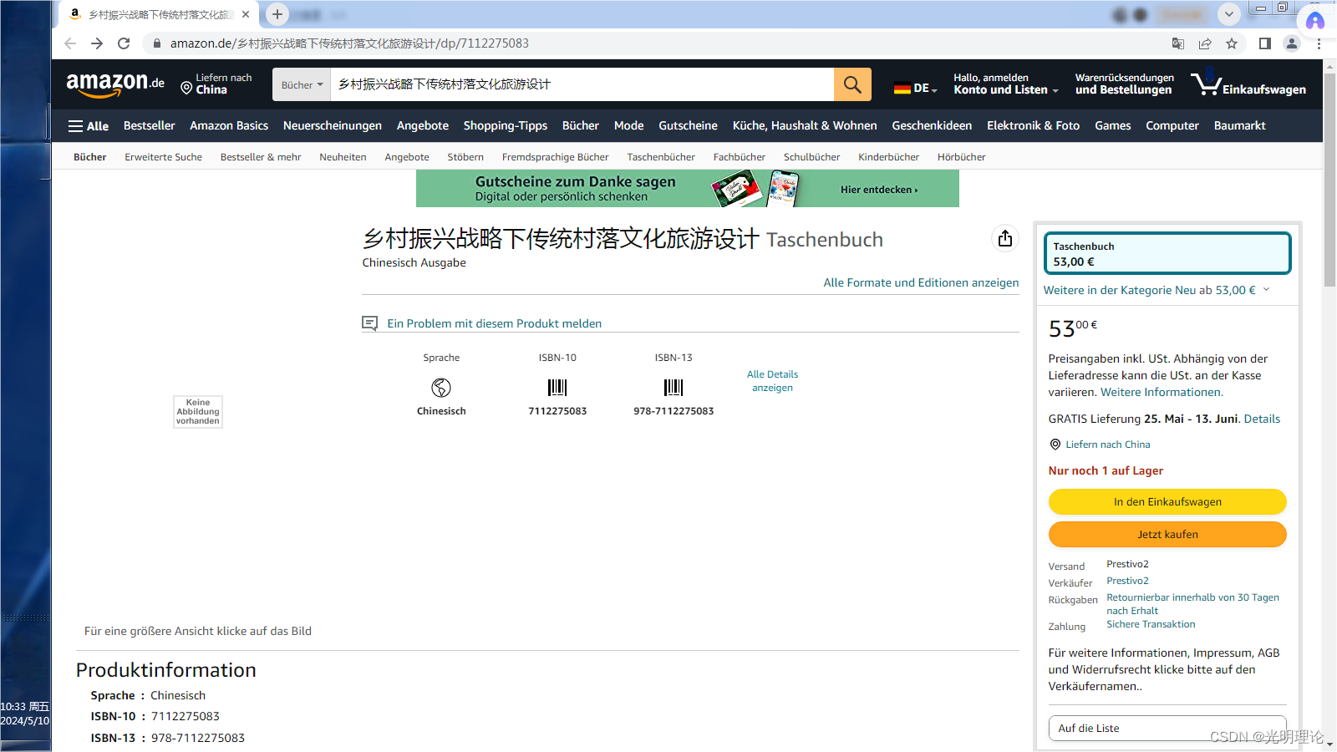This screenshot has height=752, width=1337.
Task: Click the orange search magnifier button
Action: point(852,84)
